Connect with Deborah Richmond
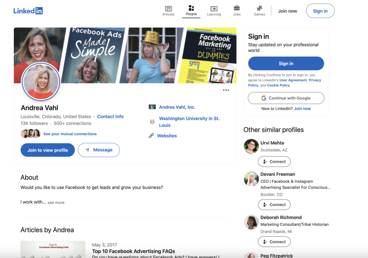Image resolution: width=368 pixels, height=258 pixels. (274, 242)
